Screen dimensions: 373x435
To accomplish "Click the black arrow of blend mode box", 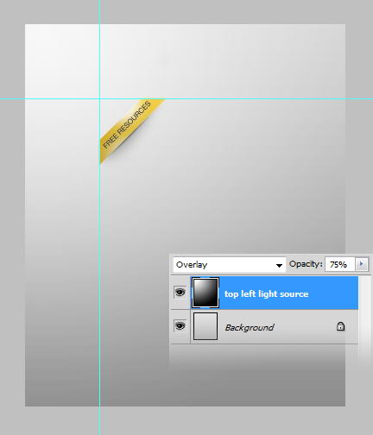I will [x=279, y=266].
